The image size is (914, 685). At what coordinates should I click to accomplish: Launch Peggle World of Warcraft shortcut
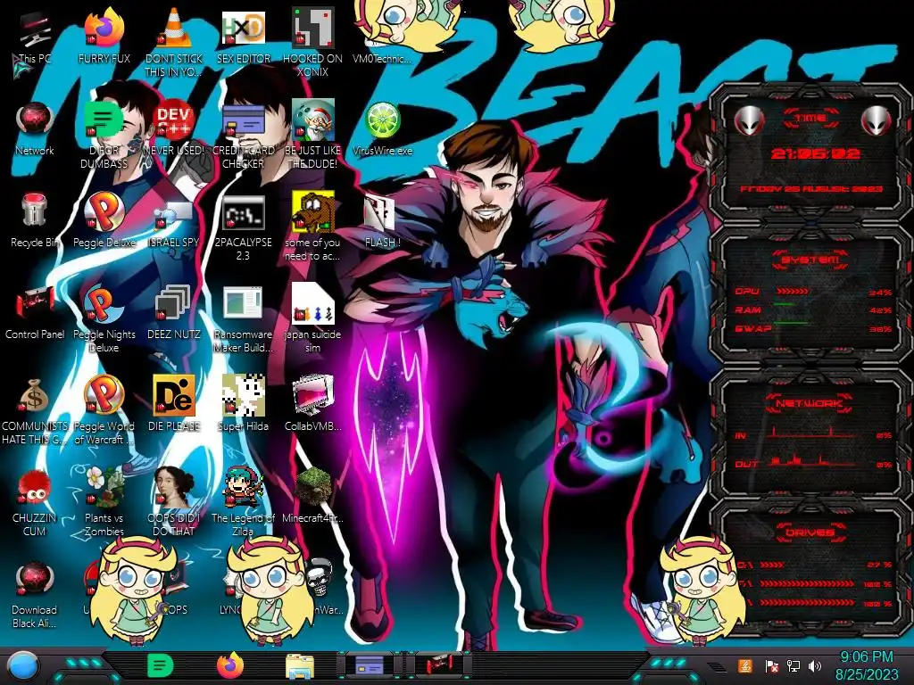(104, 410)
